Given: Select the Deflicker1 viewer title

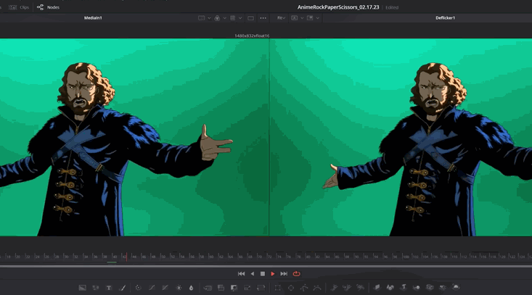Looking at the screenshot, I should (445, 18).
